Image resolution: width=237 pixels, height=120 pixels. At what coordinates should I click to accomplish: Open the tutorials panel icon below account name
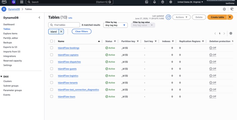pos(232,9)
